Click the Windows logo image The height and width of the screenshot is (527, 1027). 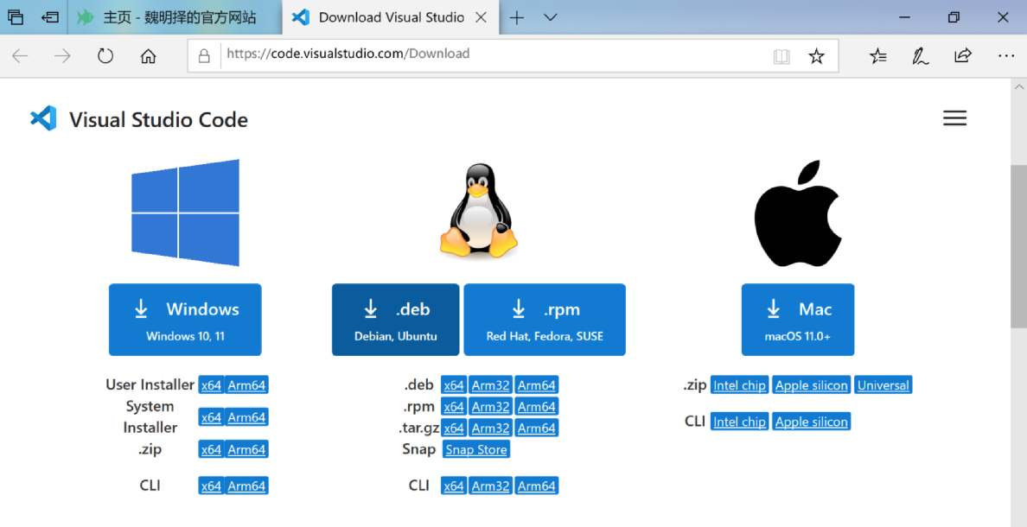pos(185,213)
